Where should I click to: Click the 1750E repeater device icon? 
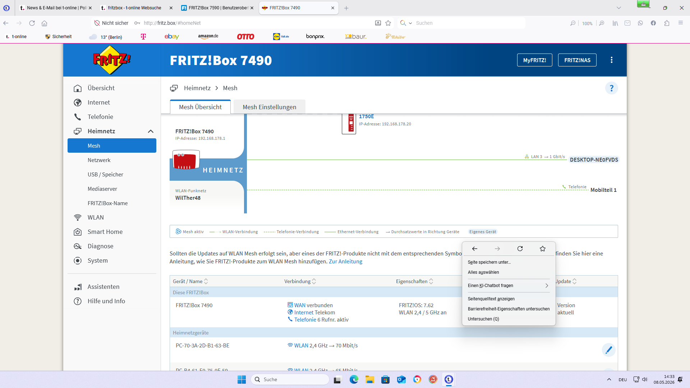349,123
